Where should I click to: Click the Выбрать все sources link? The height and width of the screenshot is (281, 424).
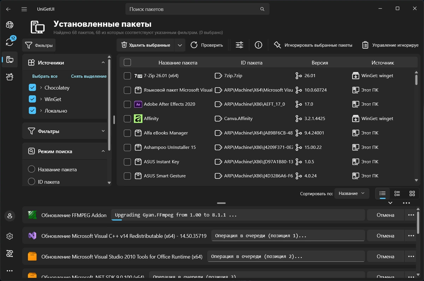pyautogui.click(x=45, y=76)
